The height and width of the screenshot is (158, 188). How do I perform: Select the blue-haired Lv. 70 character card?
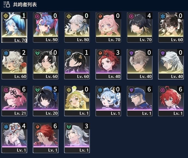click(x=14, y=28)
